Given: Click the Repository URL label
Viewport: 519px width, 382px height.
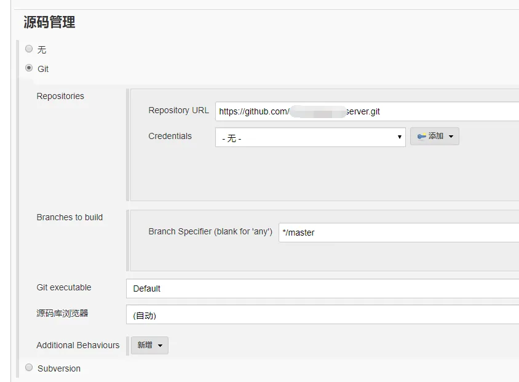Looking at the screenshot, I should point(179,110).
